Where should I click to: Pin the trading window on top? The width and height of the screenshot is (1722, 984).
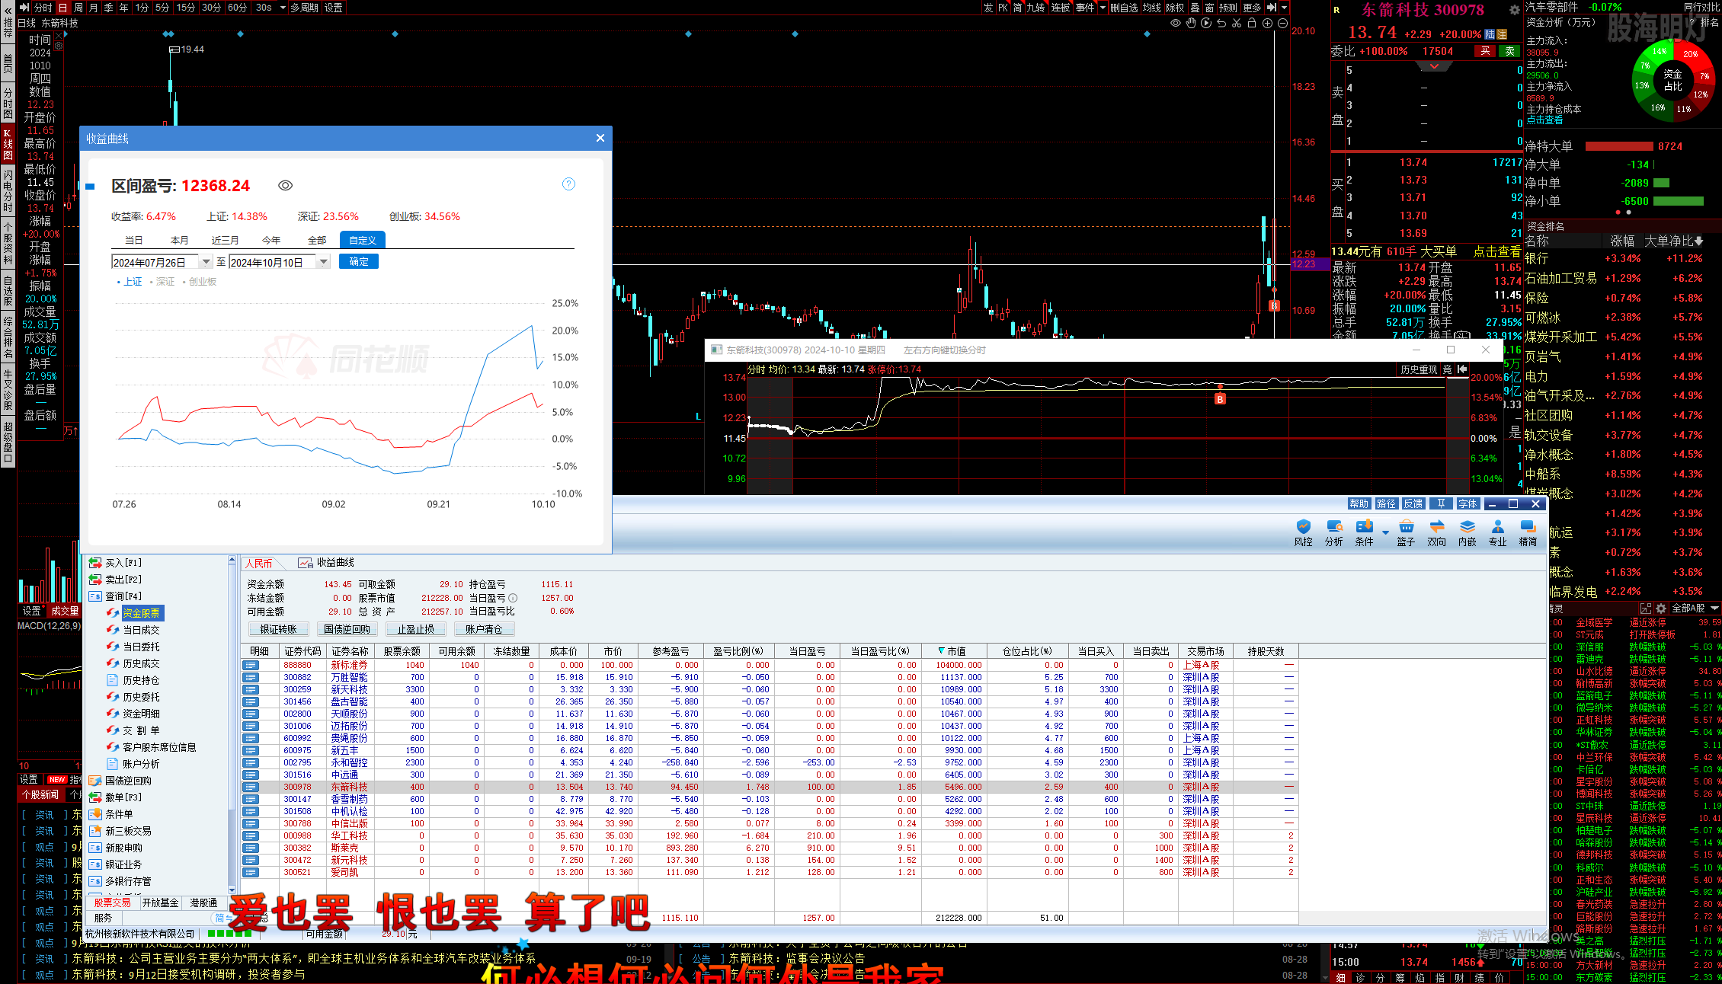[x=1441, y=503]
